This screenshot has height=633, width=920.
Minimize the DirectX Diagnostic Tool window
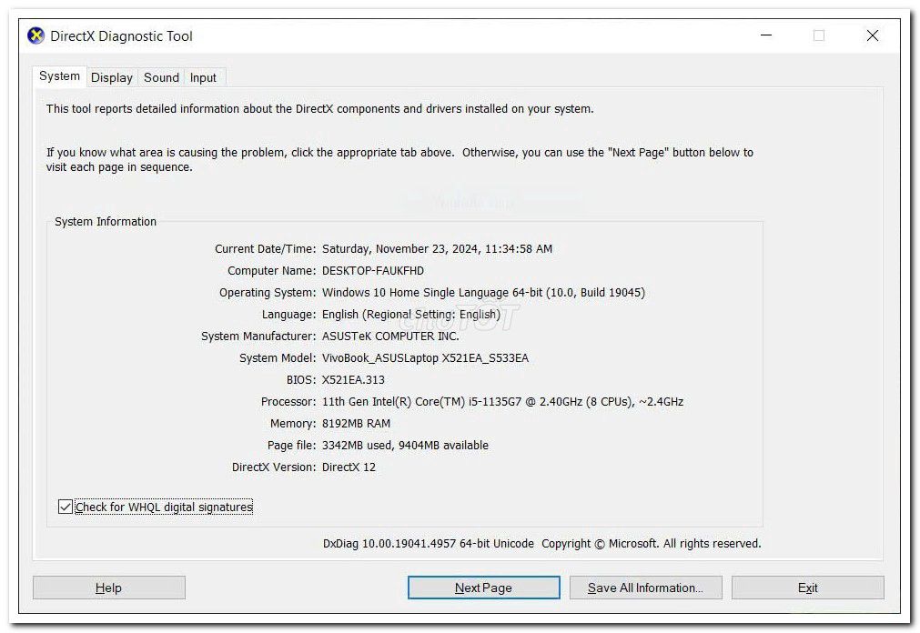(x=765, y=35)
